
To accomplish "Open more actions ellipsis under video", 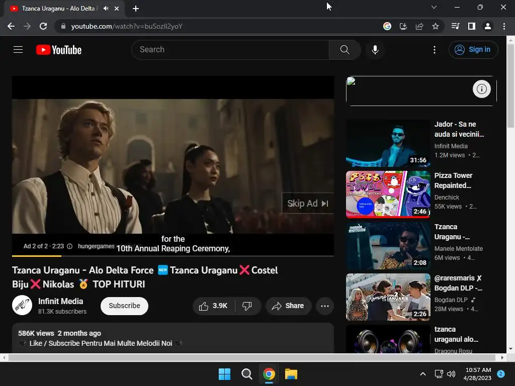I will tap(324, 306).
